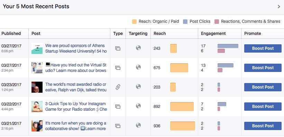Click photo-post type icon for Instagram tips post

pyautogui.click(x=118, y=107)
